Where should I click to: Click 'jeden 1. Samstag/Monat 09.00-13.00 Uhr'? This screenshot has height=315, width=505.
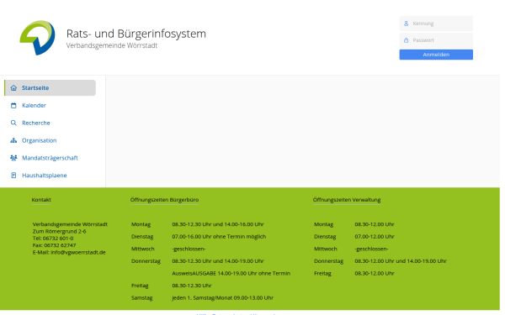pyautogui.click(x=222, y=297)
